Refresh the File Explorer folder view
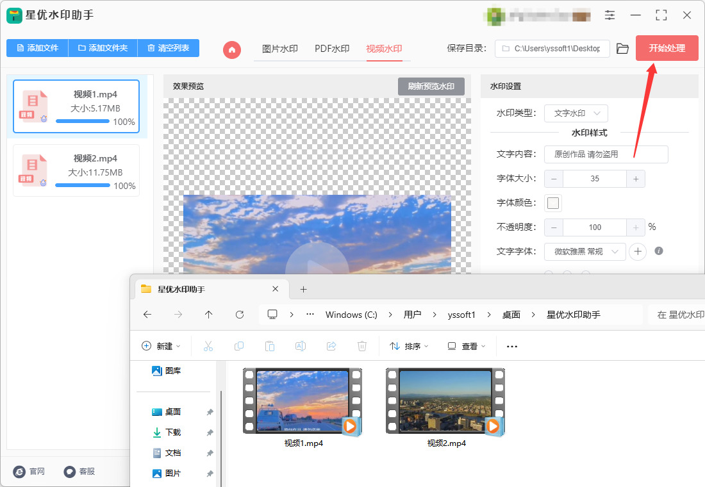The width and height of the screenshot is (705, 487). 240,315
